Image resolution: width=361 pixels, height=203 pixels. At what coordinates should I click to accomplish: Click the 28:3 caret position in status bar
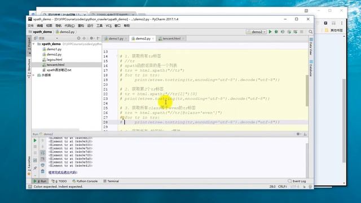click(x=272, y=187)
